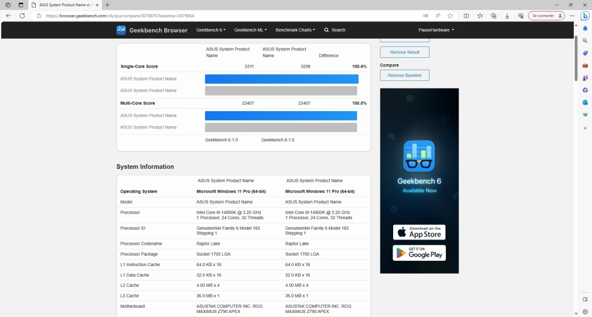
Task: Click Single-Core blue score bar
Action: [x=282, y=79]
